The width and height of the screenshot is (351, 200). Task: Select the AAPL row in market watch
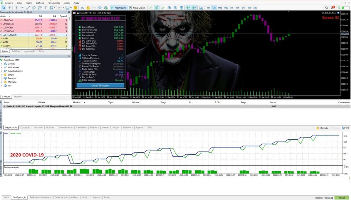coord(34,38)
